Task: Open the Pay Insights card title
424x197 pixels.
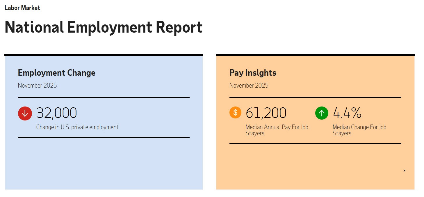Action: (x=253, y=73)
